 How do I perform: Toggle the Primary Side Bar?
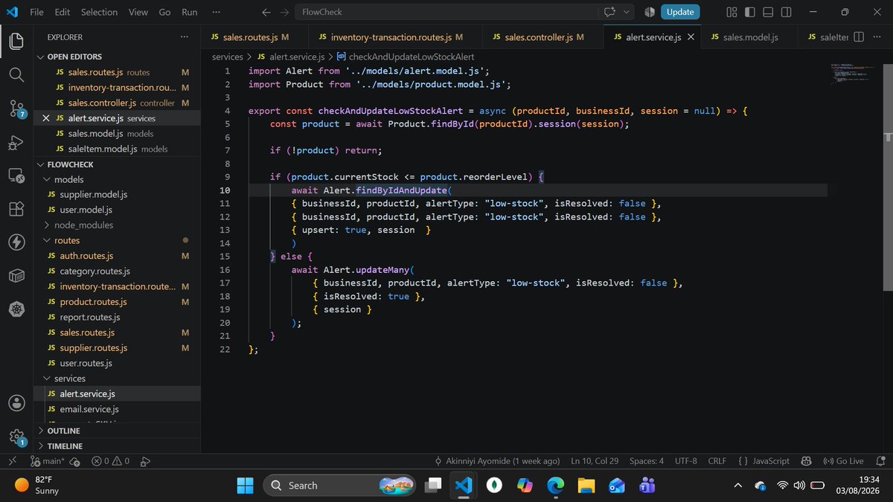(x=749, y=12)
